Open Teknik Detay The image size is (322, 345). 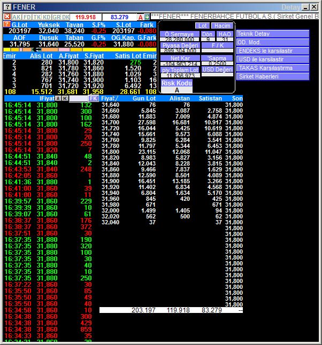[x=273, y=34]
